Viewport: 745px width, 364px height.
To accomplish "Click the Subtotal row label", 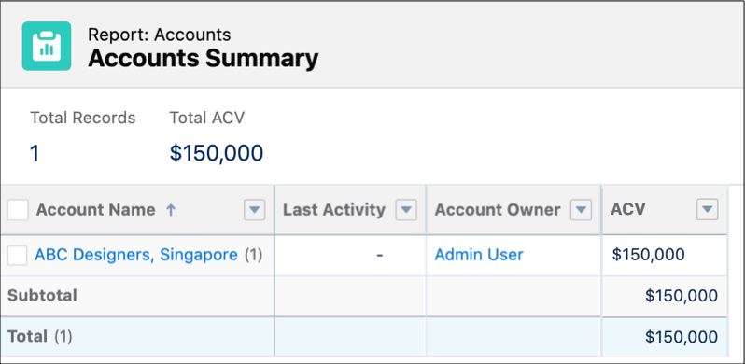I will 42,296.
